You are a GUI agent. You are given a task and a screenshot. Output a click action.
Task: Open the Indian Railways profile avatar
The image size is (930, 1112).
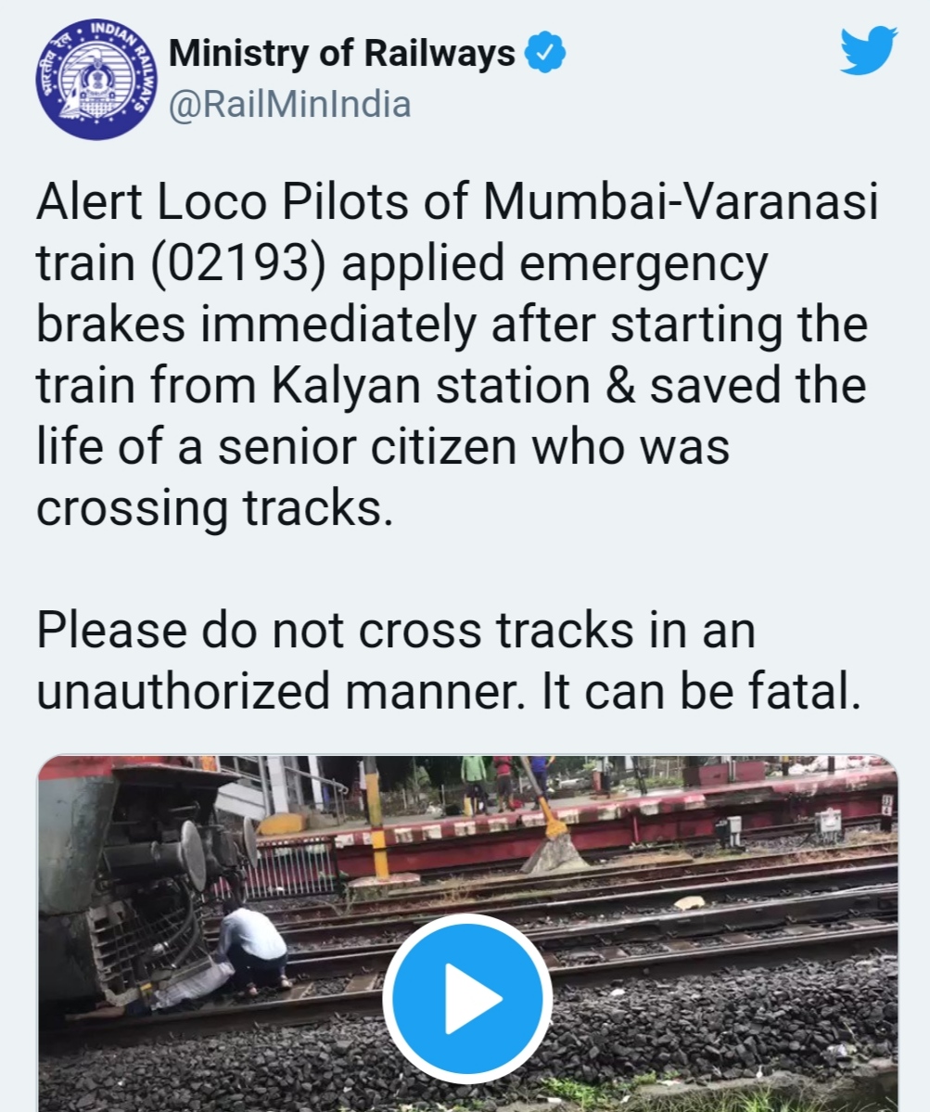click(97, 79)
